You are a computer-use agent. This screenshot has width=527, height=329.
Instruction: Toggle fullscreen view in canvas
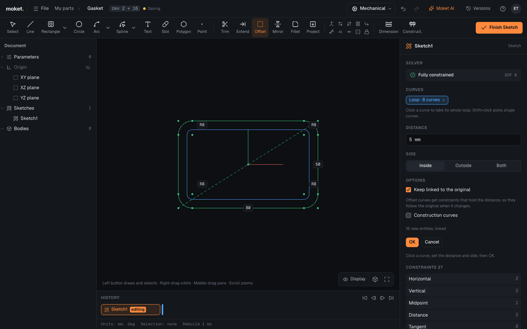click(387, 279)
